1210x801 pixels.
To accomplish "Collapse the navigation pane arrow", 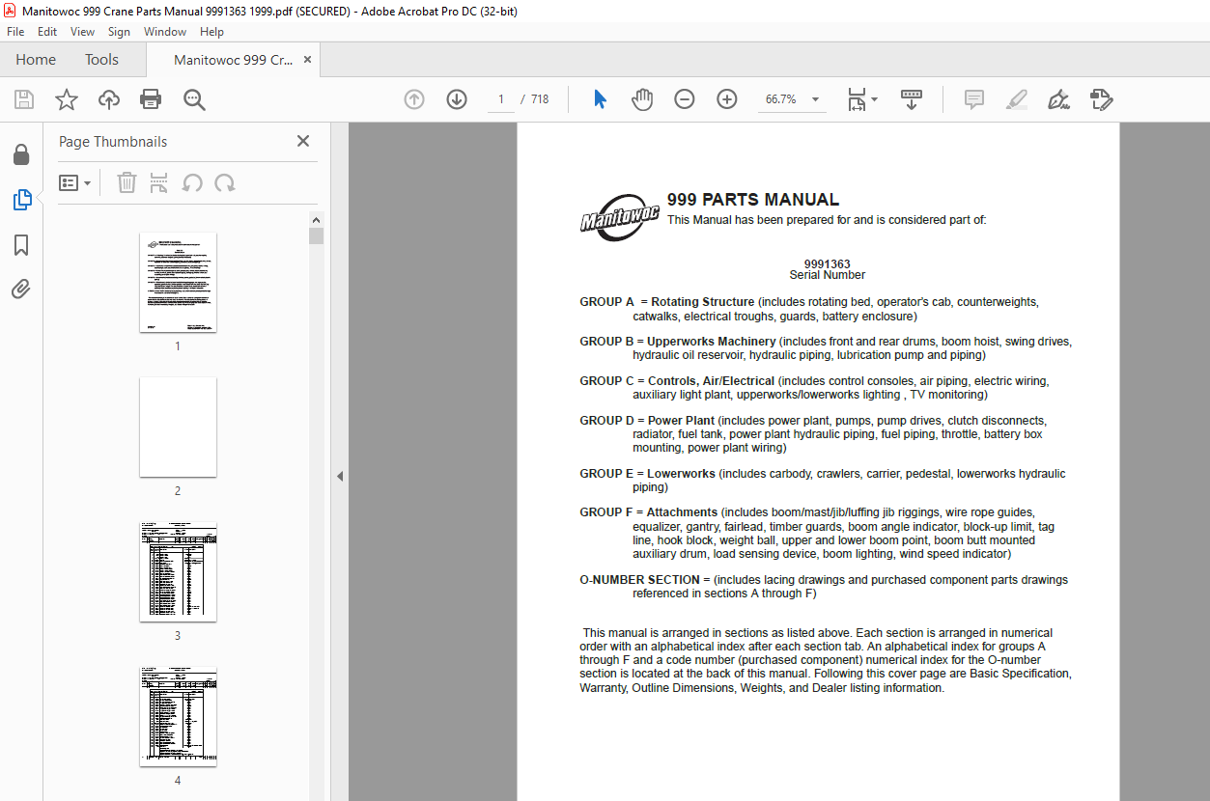I will [x=340, y=476].
